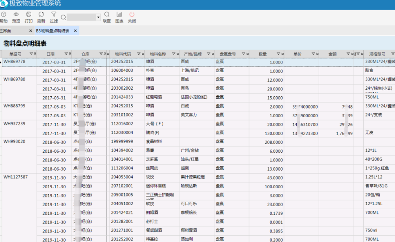
Task: Click material name 红葡萄酒
Action: pos(154,97)
